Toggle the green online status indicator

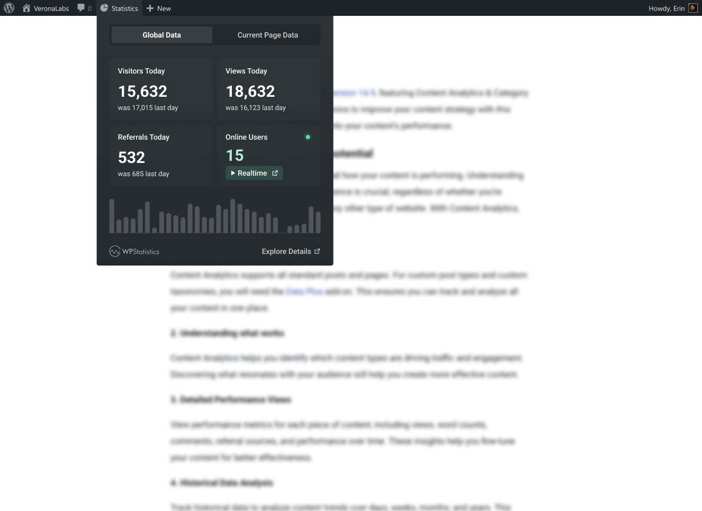coord(308,137)
